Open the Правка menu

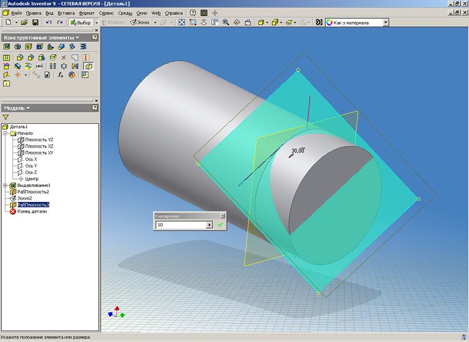(34, 13)
